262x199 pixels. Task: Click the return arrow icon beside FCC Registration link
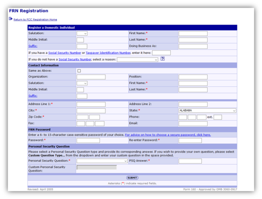coord(10,19)
